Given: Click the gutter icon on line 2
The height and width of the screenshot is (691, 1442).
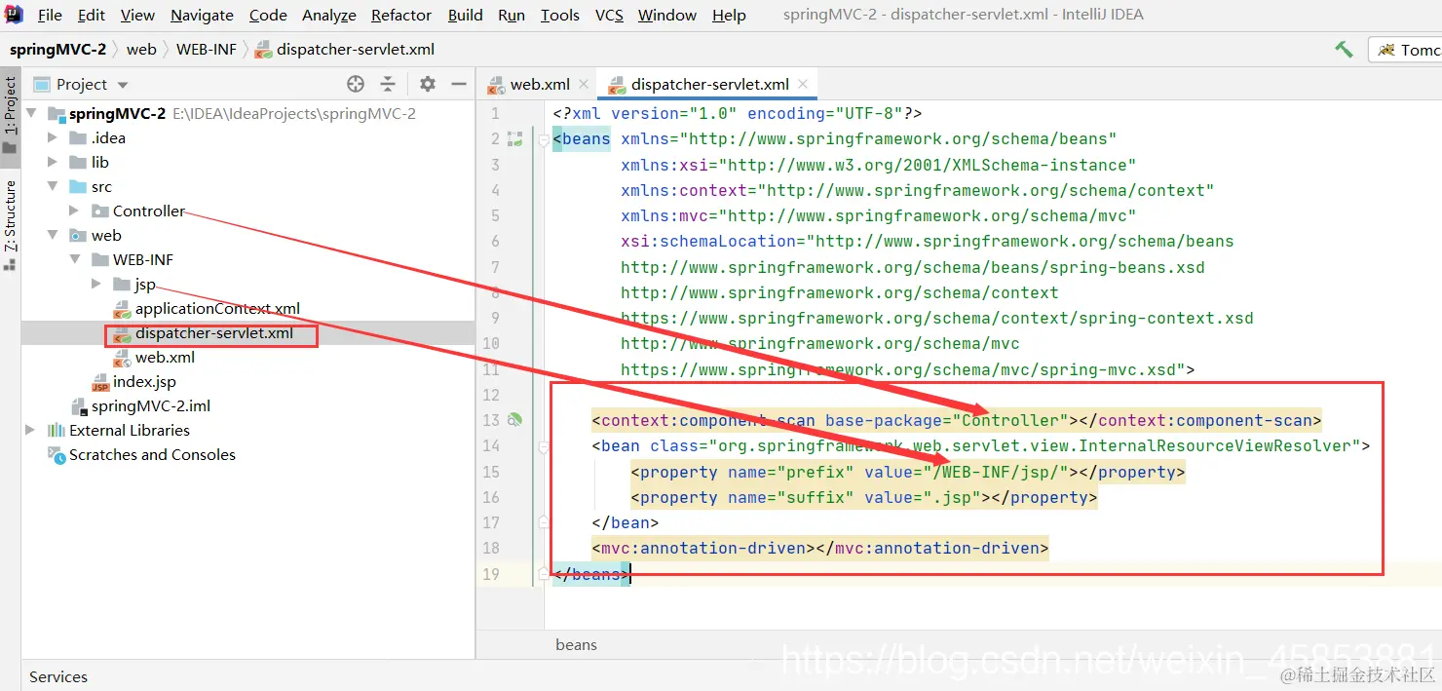Looking at the screenshot, I should [x=515, y=139].
